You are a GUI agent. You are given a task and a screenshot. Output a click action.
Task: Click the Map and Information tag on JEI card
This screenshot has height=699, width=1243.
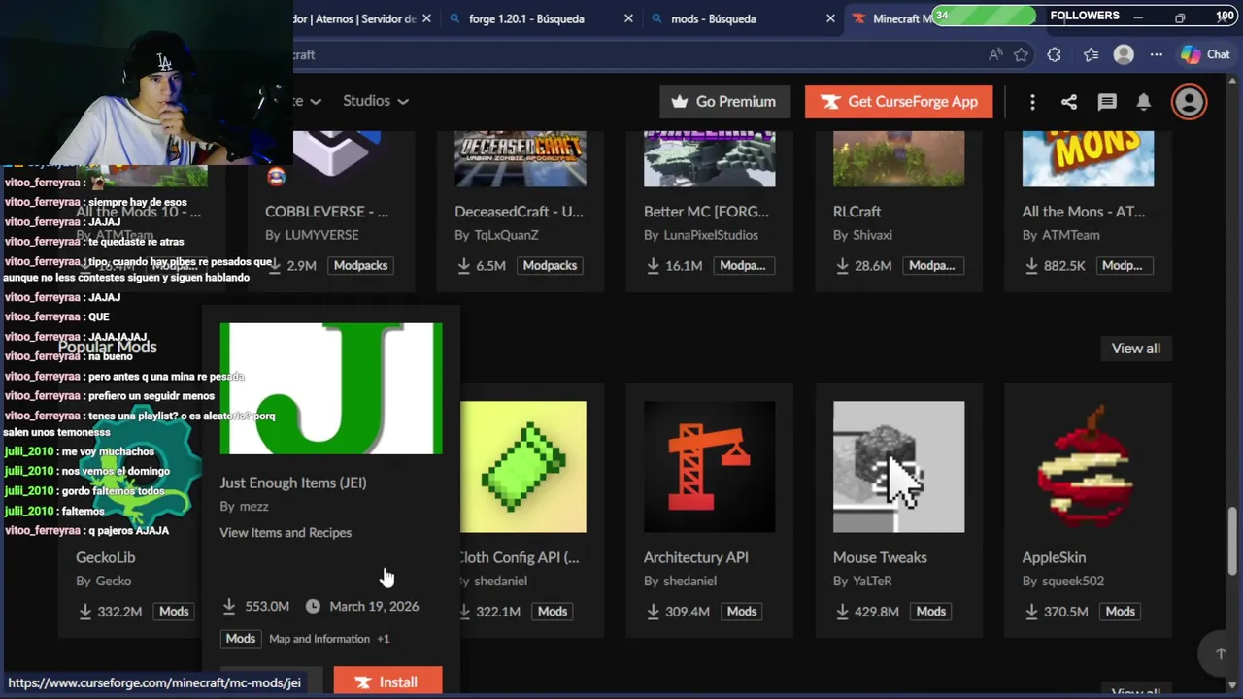tap(319, 639)
